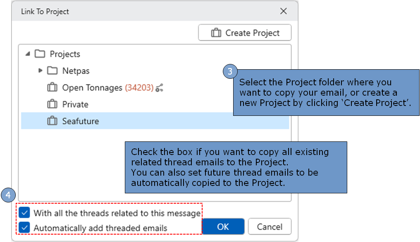The height and width of the screenshot is (242, 420).
Task: Click the Open Tonnages briefcase icon
Action: click(52, 88)
